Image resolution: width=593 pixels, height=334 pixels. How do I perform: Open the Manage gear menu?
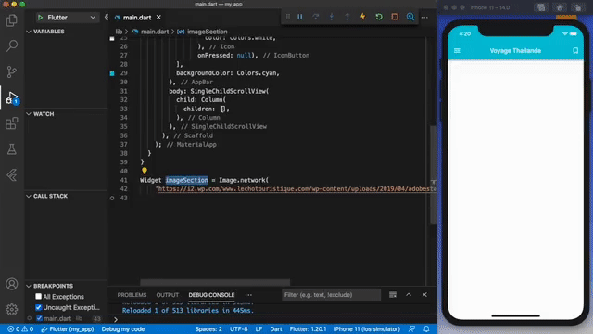pos(12,309)
